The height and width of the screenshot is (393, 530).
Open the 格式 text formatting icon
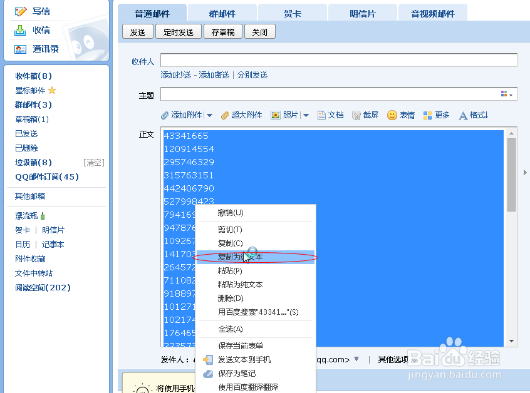point(462,115)
